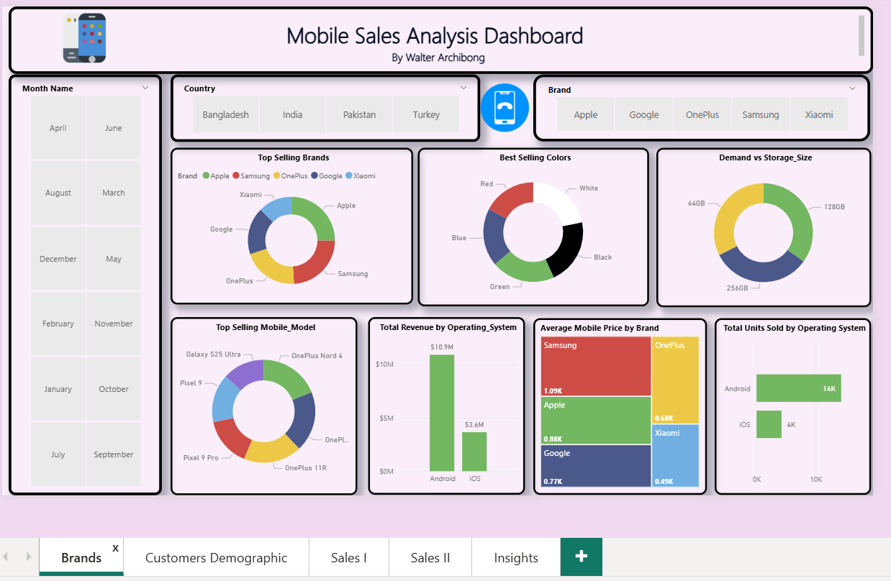
Task: Click the iOS 4K units sold bar
Action: pyautogui.click(x=769, y=424)
